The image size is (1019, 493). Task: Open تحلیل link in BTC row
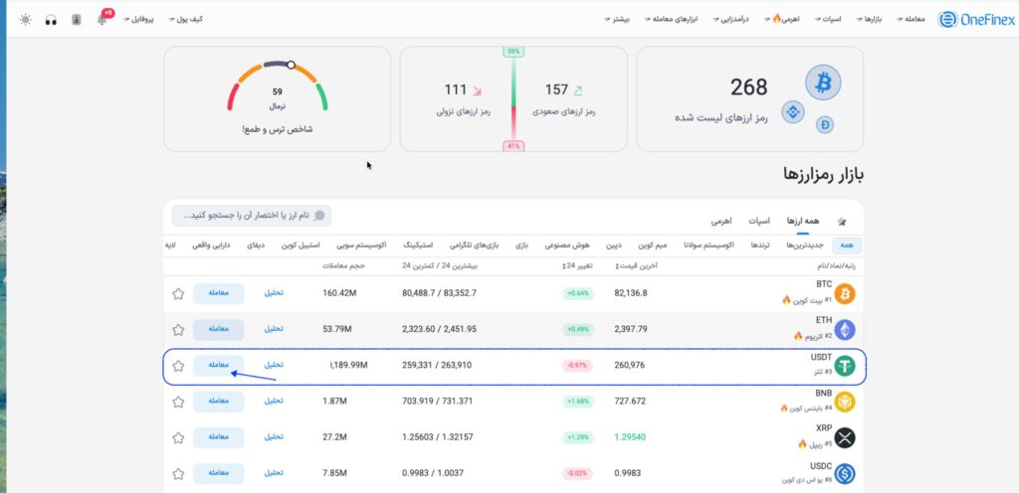pyautogui.click(x=274, y=293)
